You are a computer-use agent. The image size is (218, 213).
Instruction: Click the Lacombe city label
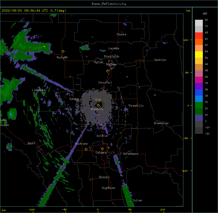point(114,48)
